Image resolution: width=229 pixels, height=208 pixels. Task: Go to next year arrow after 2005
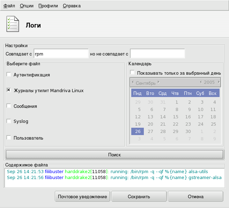point(219,82)
